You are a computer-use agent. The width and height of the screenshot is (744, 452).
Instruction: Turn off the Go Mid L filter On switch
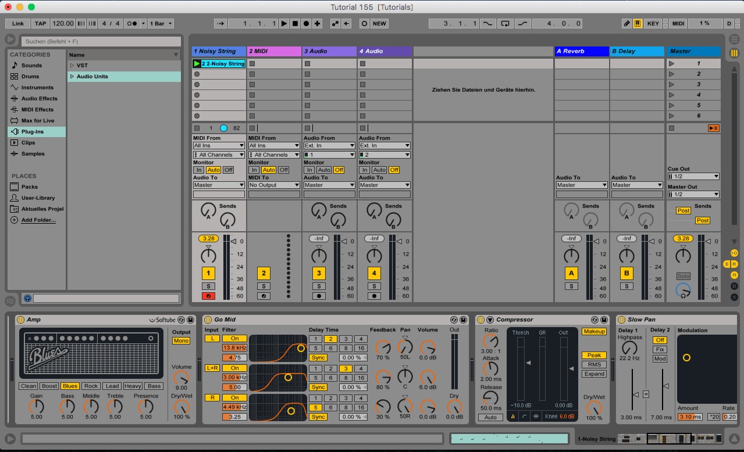(234, 339)
